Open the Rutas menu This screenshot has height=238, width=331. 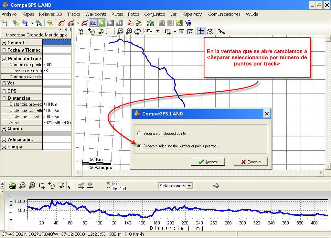117,14
